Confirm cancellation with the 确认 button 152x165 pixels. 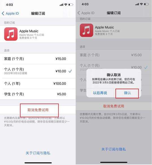pos(127,93)
